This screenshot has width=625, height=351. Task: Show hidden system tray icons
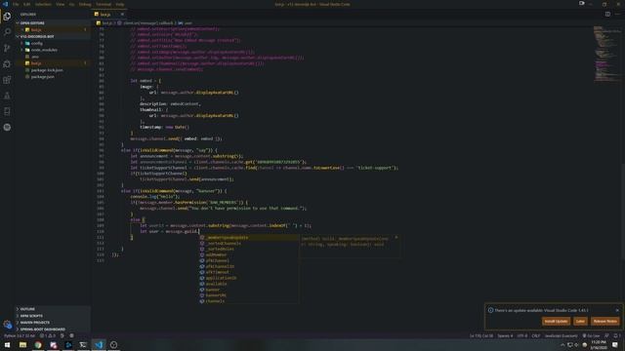[x=562, y=344]
